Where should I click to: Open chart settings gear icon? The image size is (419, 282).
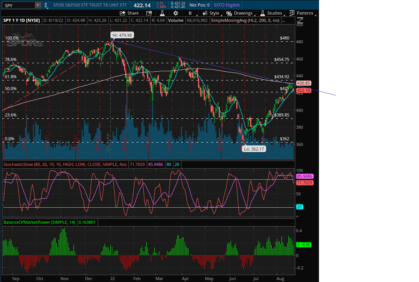coord(175,13)
